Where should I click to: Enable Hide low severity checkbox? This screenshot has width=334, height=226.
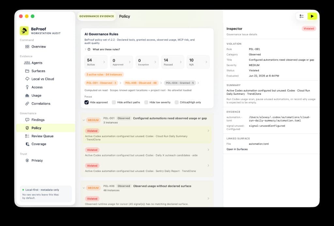pos(146,102)
